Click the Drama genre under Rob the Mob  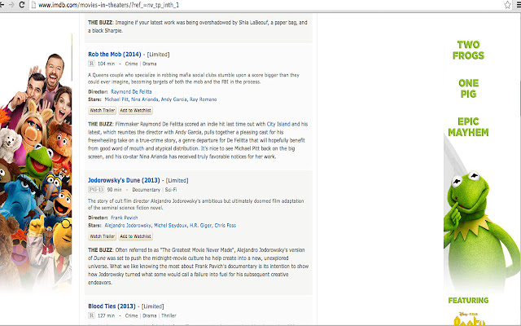[x=150, y=64]
